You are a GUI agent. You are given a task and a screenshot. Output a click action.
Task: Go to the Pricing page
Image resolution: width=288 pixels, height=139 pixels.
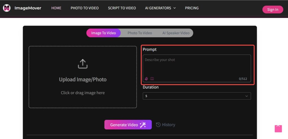192,8
